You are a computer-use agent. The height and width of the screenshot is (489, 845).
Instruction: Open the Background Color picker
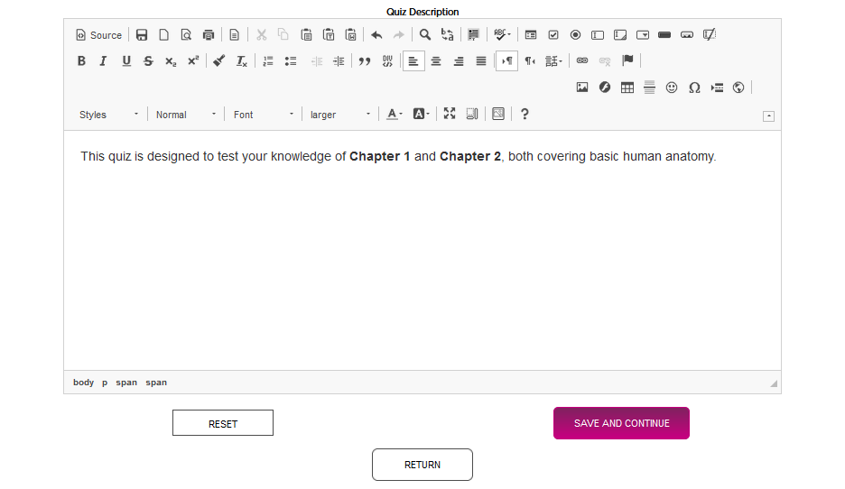point(421,115)
